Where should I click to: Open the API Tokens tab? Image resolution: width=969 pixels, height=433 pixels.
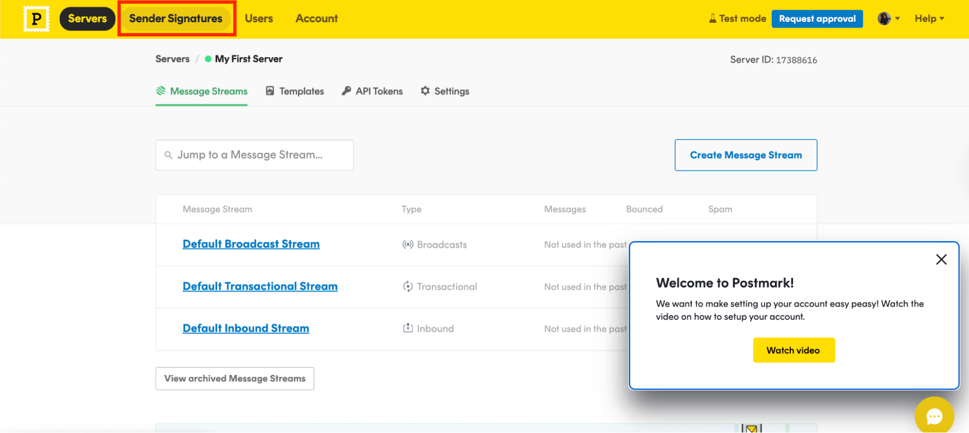pos(372,91)
